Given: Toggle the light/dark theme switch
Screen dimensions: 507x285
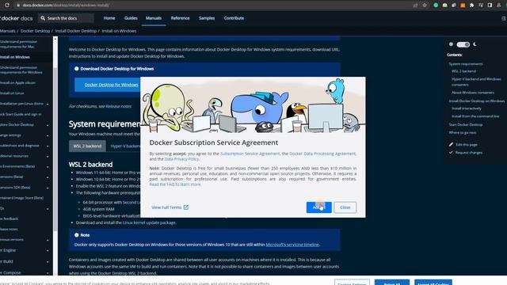Looking at the screenshot, I should point(463,44).
